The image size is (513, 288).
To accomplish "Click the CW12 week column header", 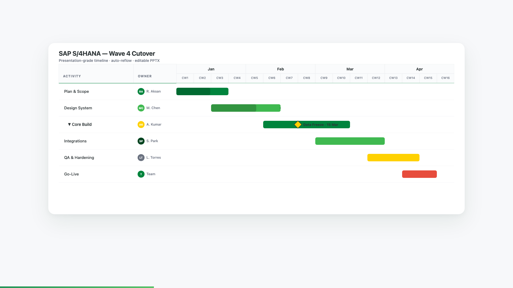I will point(376,78).
